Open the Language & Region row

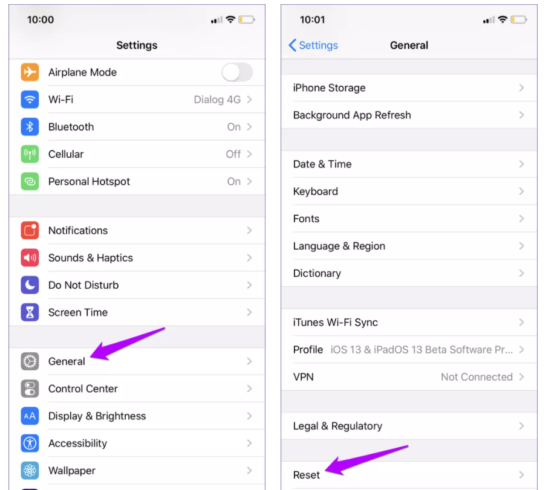(409, 246)
